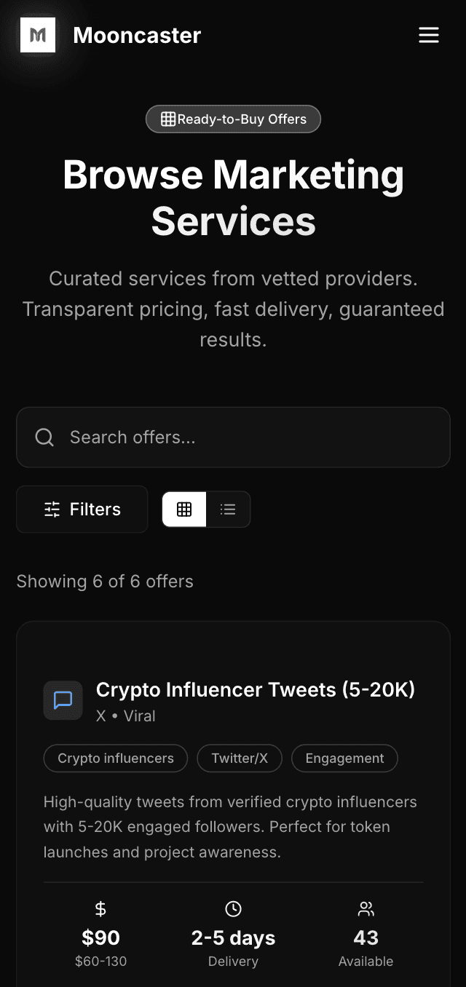Click the Ready-to-Buy Offers badge

point(233,119)
